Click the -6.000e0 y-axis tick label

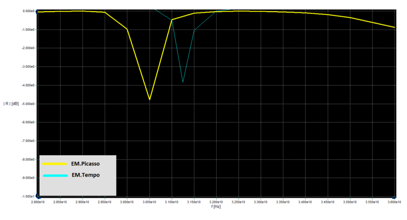28,122
